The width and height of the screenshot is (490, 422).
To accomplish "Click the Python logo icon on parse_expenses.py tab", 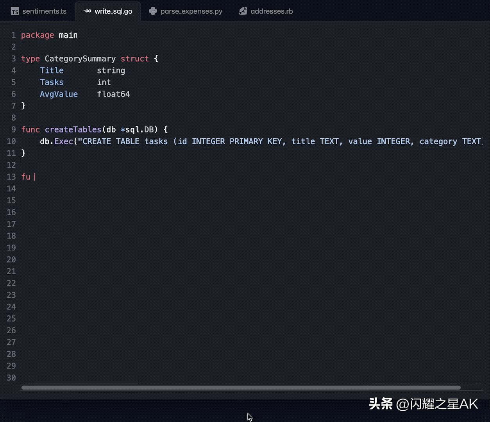I will (153, 11).
